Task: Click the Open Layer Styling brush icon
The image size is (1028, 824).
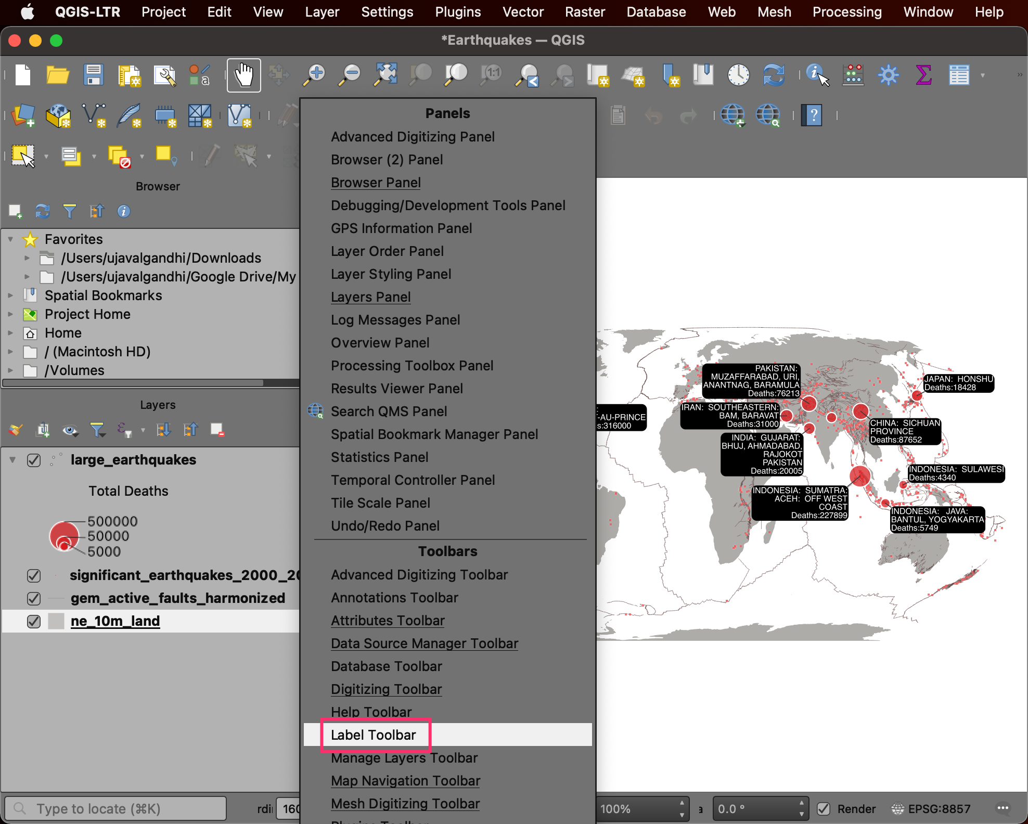Action: click(16, 430)
